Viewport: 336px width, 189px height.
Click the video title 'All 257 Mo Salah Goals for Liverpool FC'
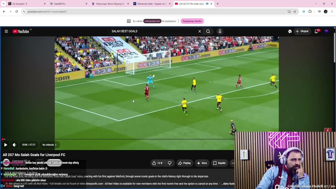pos(34,155)
